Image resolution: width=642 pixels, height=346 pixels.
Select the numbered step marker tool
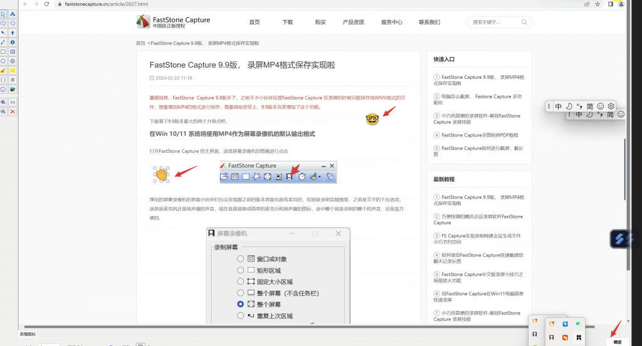coord(13,42)
